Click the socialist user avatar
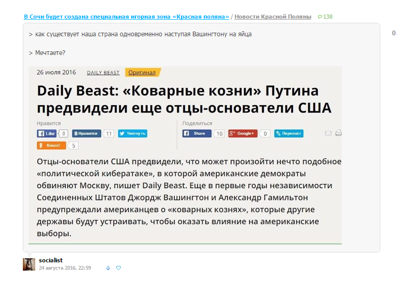The width and height of the screenshot is (415, 281). [x=29, y=264]
